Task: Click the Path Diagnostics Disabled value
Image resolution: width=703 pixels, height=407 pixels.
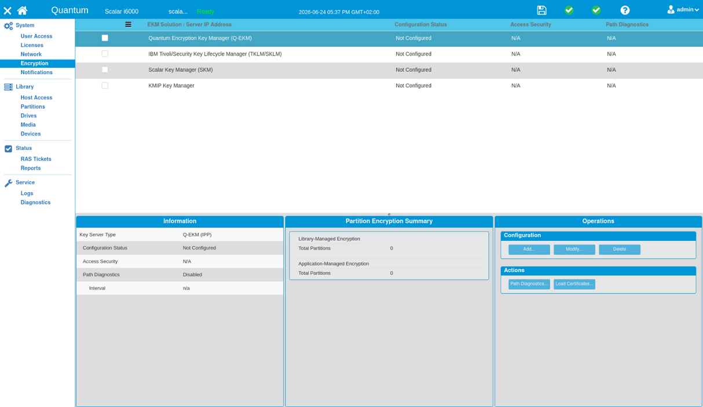Action: click(x=192, y=274)
